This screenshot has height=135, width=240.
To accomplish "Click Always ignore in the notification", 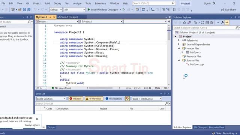I will pyautogui.click(x=32, y=125).
